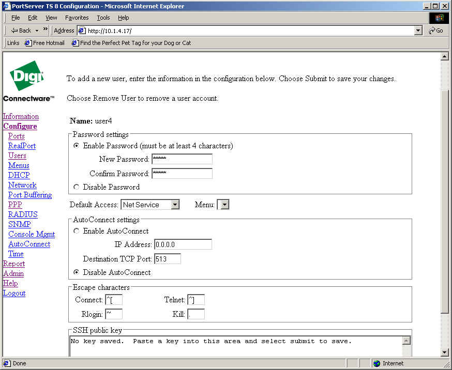Open the Default Access dropdown

click(x=175, y=205)
